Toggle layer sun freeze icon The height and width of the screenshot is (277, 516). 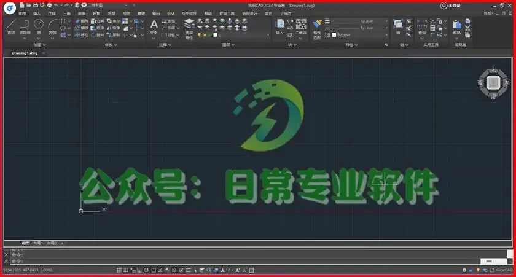pyautogui.click(x=205, y=35)
